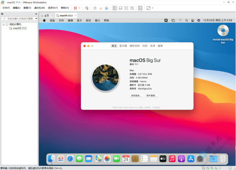Open the library search dropdown arrow

pyautogui.click(x=37, y=18)
